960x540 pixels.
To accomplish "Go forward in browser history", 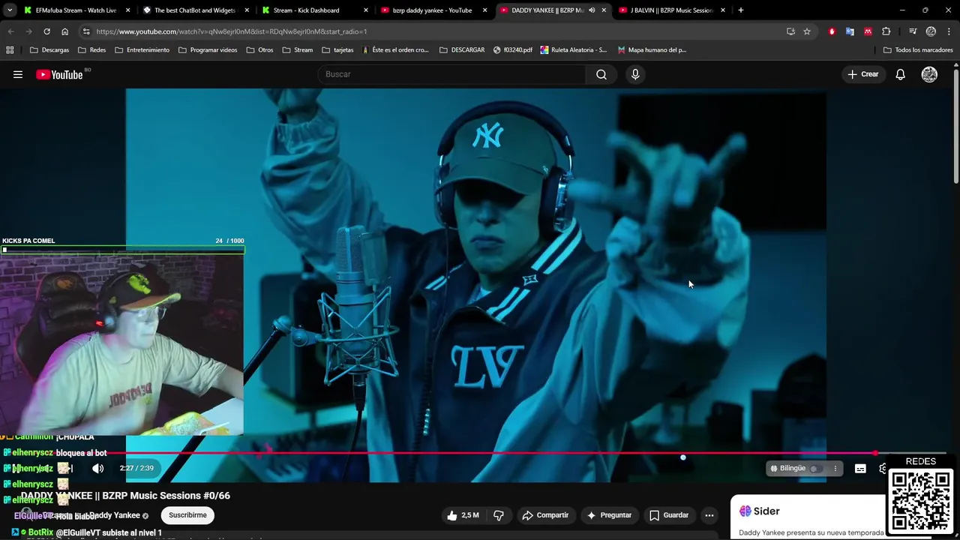I will (x=28, y=31).
